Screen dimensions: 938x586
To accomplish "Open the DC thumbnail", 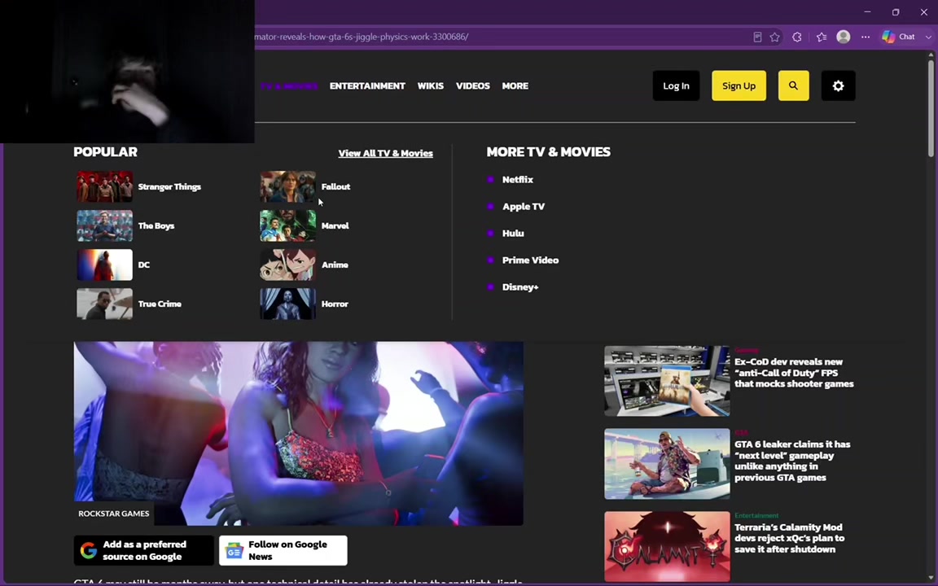I will (x=105, y=265).
